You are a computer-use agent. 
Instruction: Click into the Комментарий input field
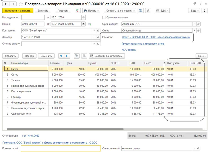click(x=61, y=148)
